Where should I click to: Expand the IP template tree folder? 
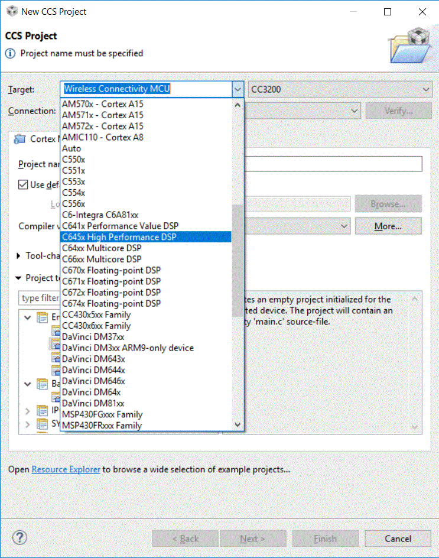tap(27, 411)
